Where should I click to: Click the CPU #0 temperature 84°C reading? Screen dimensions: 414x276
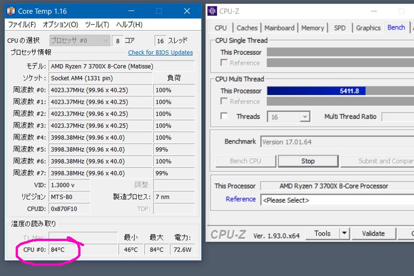[83, 250]
